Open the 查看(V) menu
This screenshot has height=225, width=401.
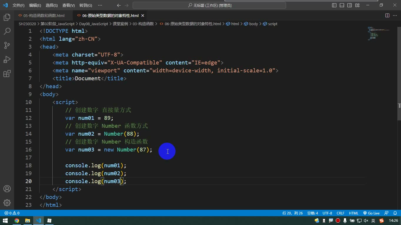tap(68, 5)
